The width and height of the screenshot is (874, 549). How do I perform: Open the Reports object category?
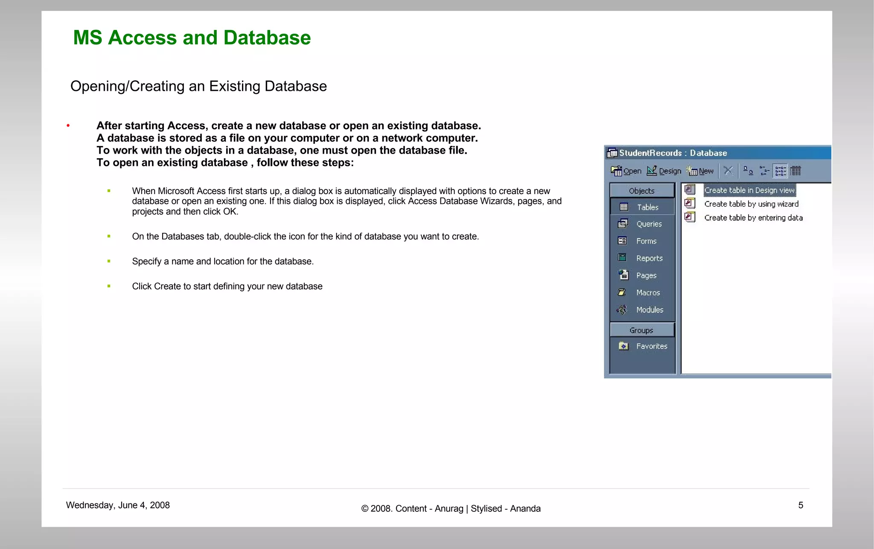(642, 258)
